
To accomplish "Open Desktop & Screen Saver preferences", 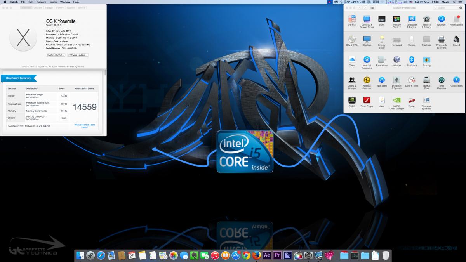I will (x=367, y=22).
